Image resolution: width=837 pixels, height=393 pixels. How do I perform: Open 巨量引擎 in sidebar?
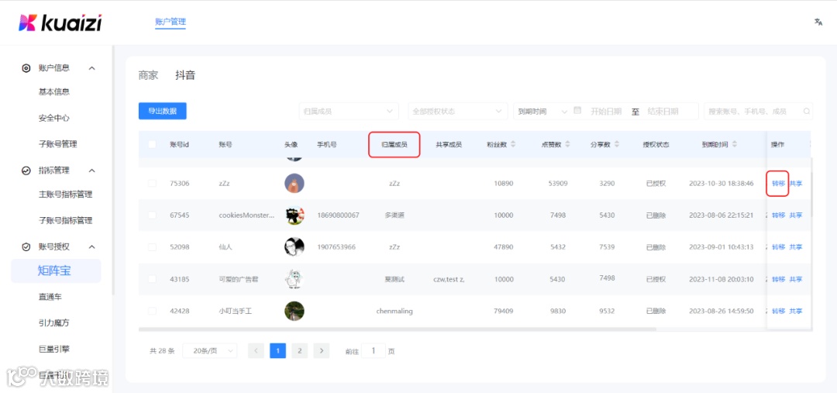tap(54, 350)
